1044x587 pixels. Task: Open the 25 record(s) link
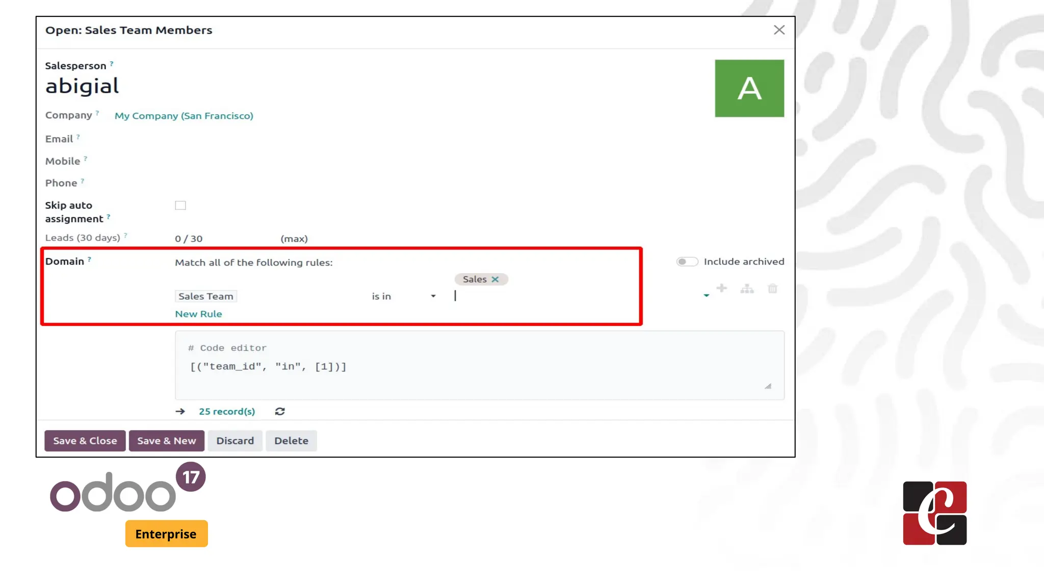click(x=227, y=411)
